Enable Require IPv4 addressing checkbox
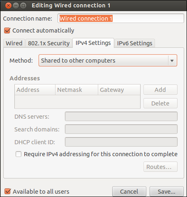 point(18,154)
